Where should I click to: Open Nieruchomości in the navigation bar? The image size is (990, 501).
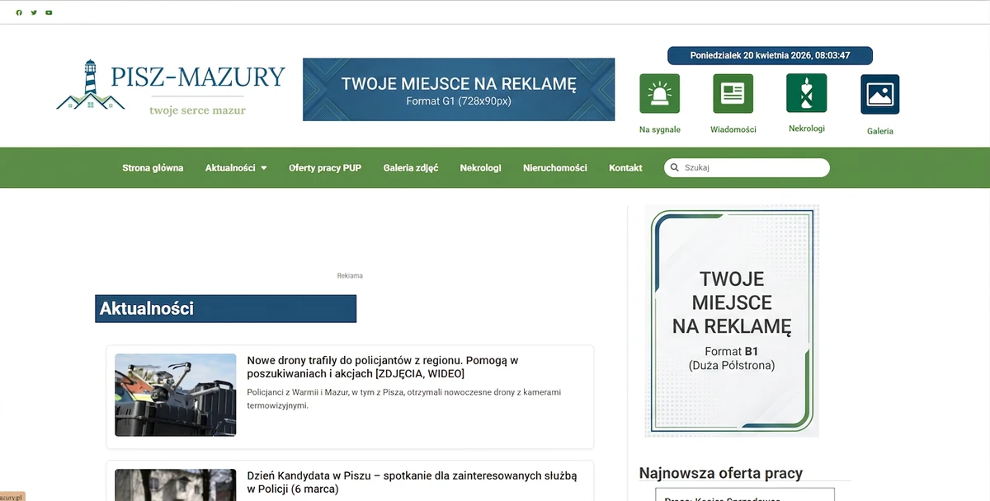(555, 168)
